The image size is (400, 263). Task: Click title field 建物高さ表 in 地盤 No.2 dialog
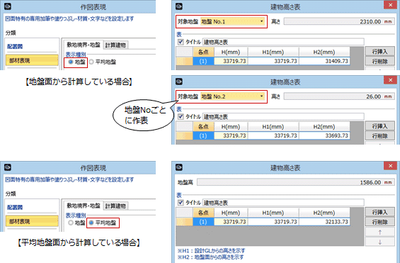(283, 117)
